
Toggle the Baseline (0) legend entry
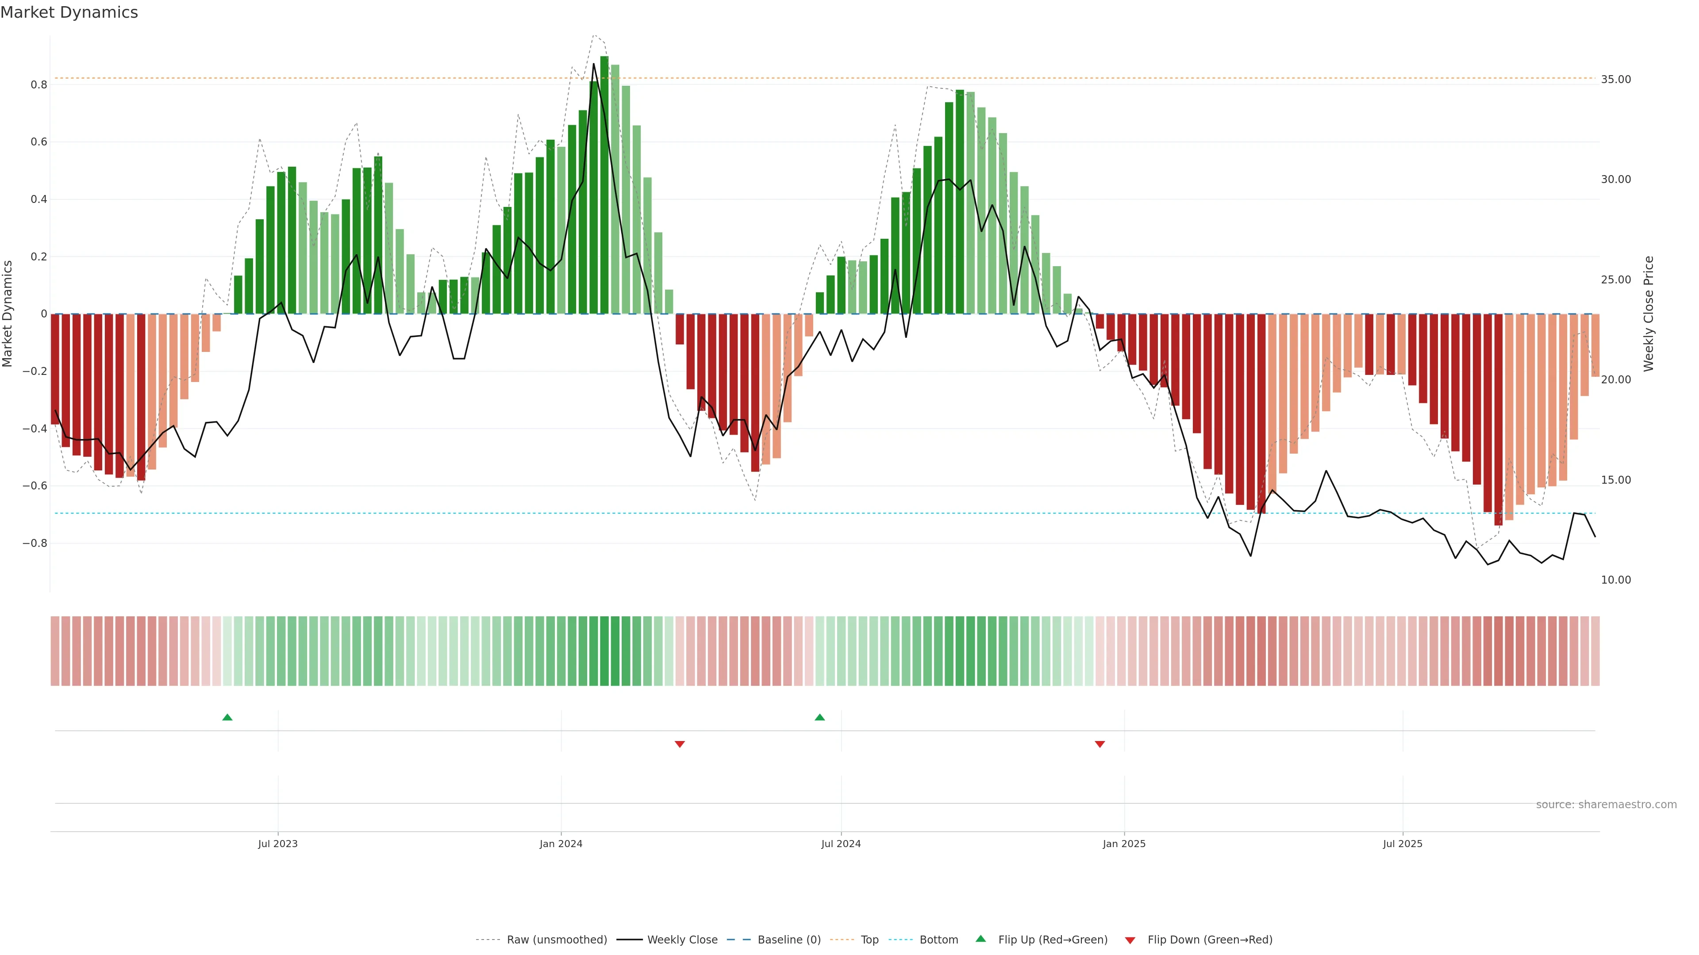click(789, 940)
